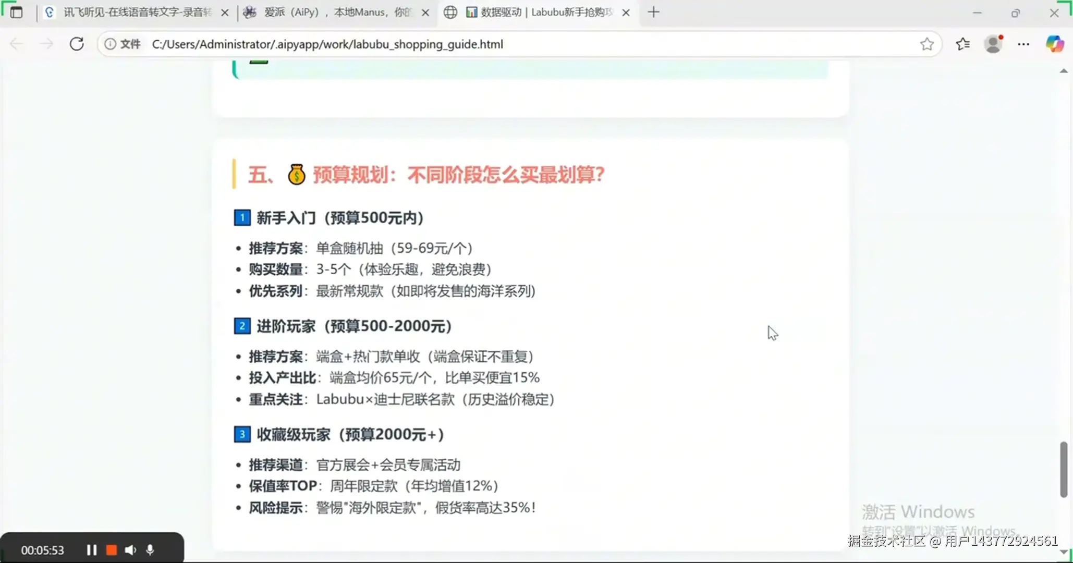The width and height of the screenshot is (1073, 563).
Task: Close the 爱派 AiPy tab
Action: pyautogui.click(x=425, y=13)
